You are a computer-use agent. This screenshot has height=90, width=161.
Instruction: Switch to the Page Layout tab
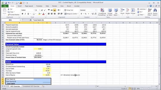[29, 6]
